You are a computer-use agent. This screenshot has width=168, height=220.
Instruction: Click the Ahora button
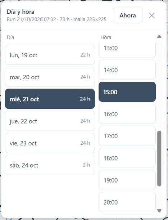[x=128, y=15]
